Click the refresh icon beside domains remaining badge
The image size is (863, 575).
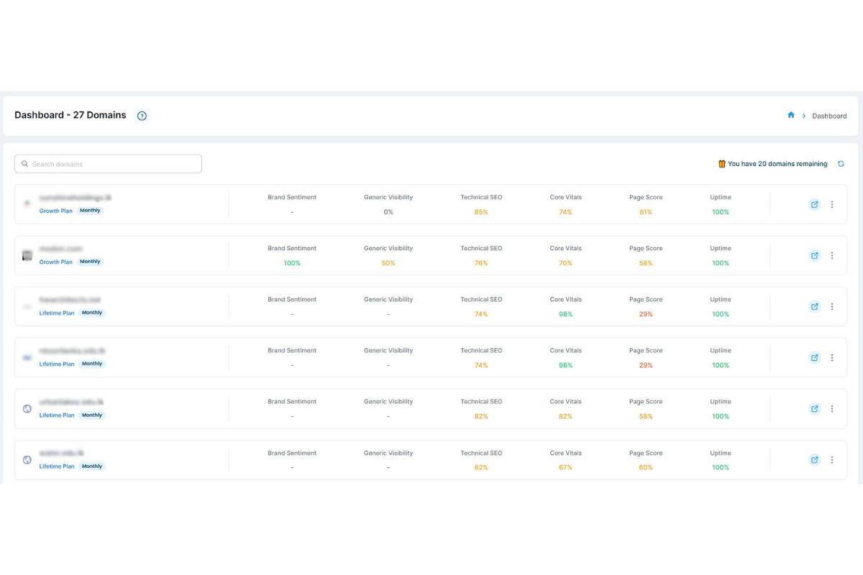(841, 163)
